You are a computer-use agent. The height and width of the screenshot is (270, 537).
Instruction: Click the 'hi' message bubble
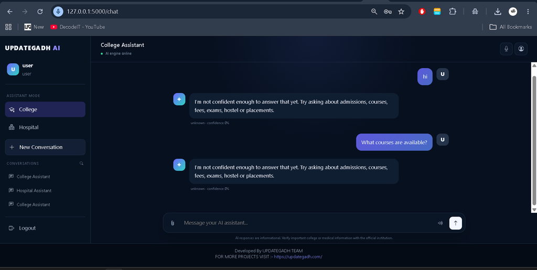click(425, 77)
